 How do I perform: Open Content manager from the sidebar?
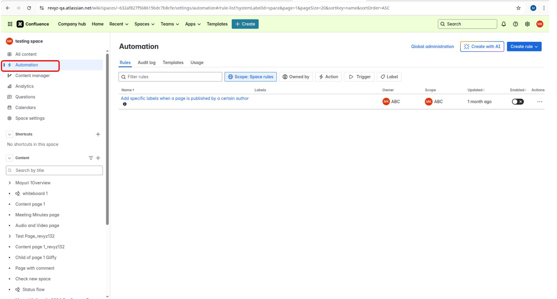[32, 76]
